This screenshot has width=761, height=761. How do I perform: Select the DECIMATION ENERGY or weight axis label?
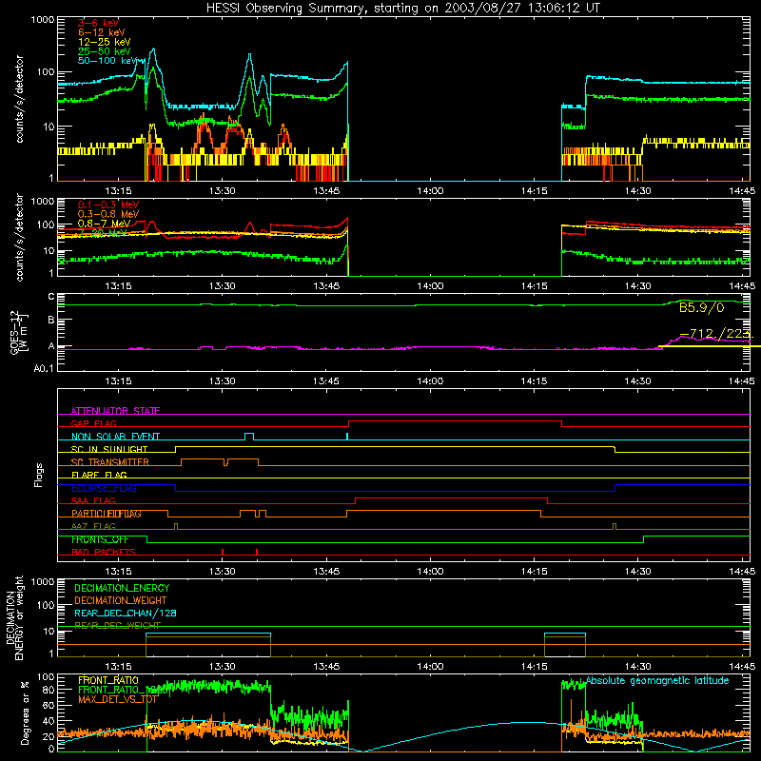click(x=15, y=617)
